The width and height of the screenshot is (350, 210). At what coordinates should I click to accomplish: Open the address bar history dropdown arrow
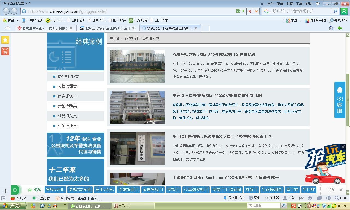[256, 11]
